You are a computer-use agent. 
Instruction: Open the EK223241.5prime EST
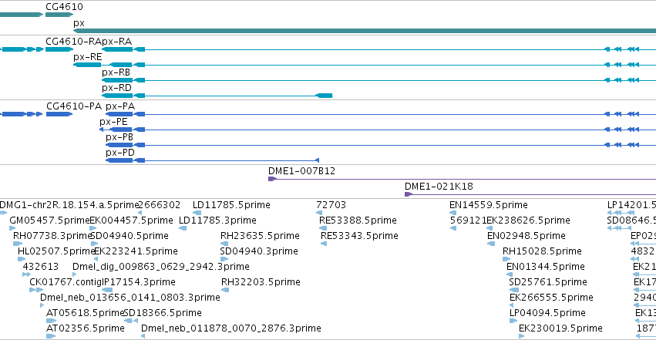(x=96, y=259)
